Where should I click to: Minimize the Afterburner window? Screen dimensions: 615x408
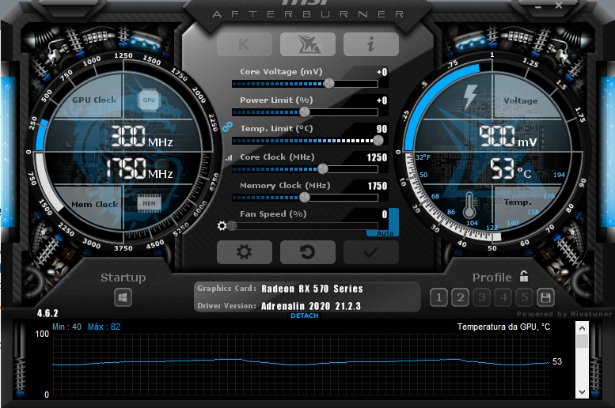click(x=538, y=7)
